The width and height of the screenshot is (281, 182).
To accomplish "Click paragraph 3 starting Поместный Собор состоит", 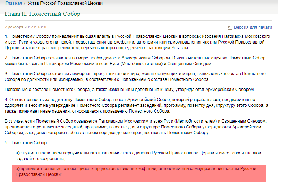I will click(137, 77).
